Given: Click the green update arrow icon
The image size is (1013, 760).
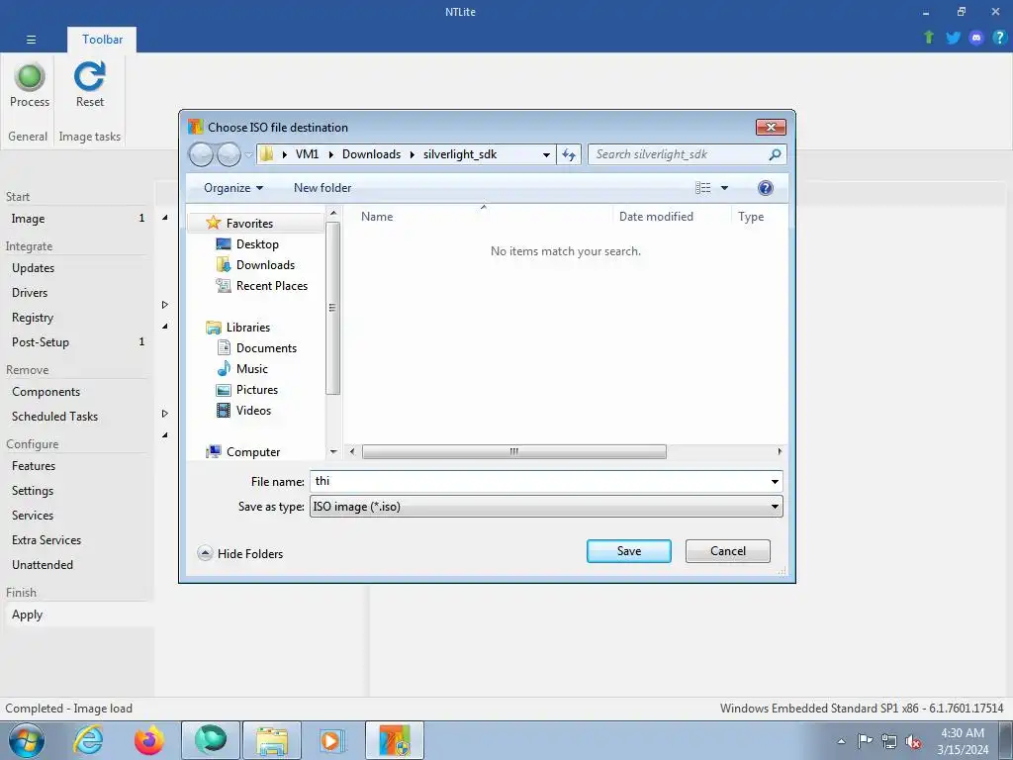Looking at the screenshot, I should point(929,38).
